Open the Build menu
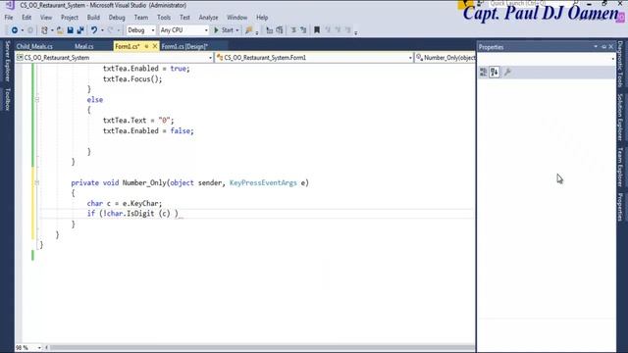 tap(93, 18)
